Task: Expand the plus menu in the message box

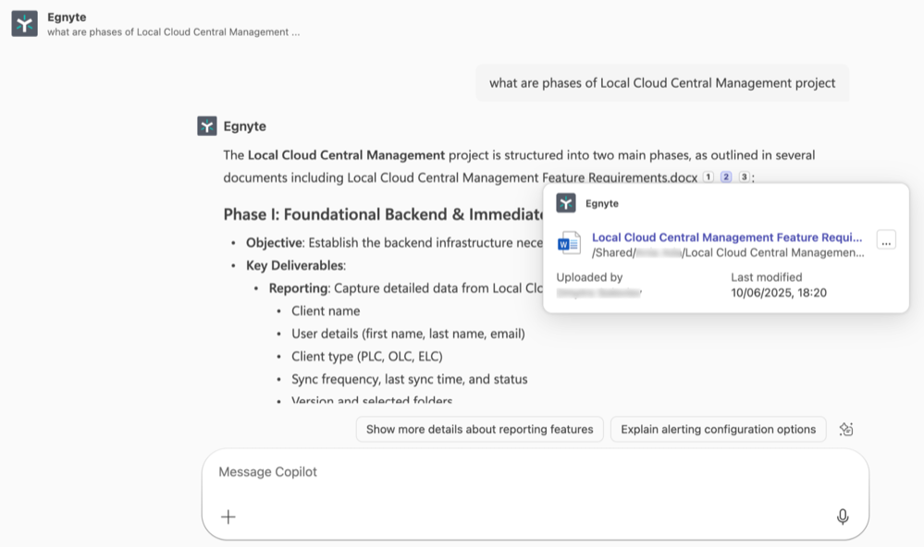Action: point(228,517)
